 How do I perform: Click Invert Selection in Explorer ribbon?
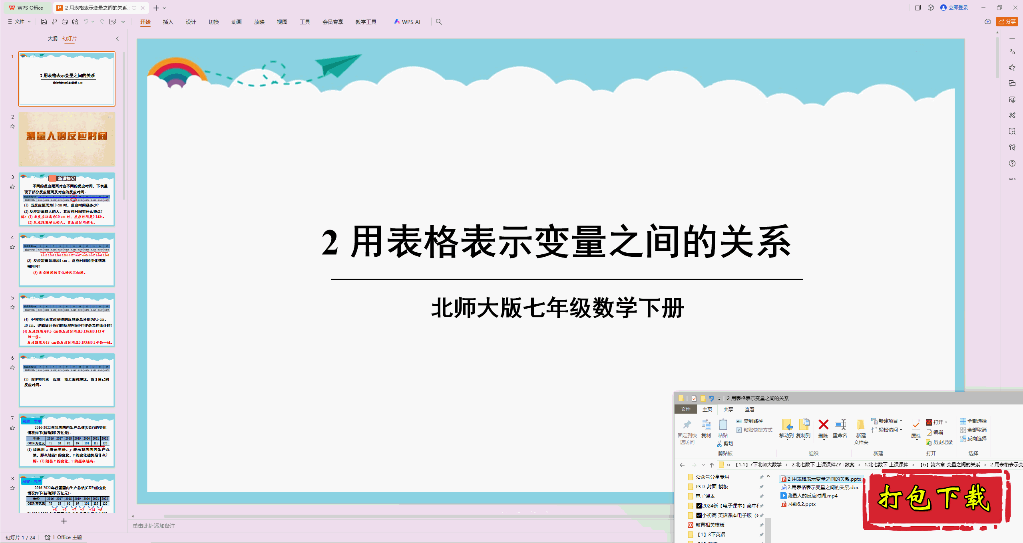point(973,439)
